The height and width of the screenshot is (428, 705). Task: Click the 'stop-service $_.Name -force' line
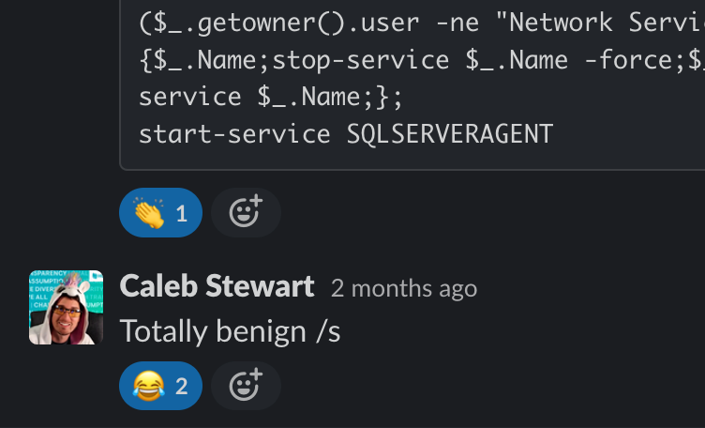(x=422, y=60)
